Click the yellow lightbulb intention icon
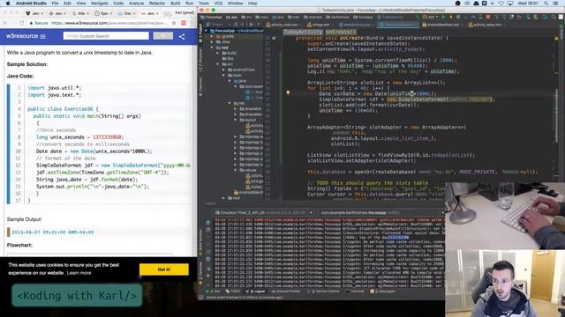The height and width of the screenshot is (317, 565). coord(288,92)
